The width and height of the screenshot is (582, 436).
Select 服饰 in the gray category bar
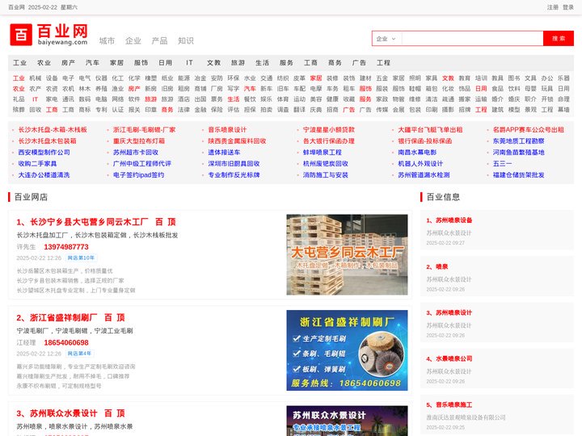tap(141, 63)
